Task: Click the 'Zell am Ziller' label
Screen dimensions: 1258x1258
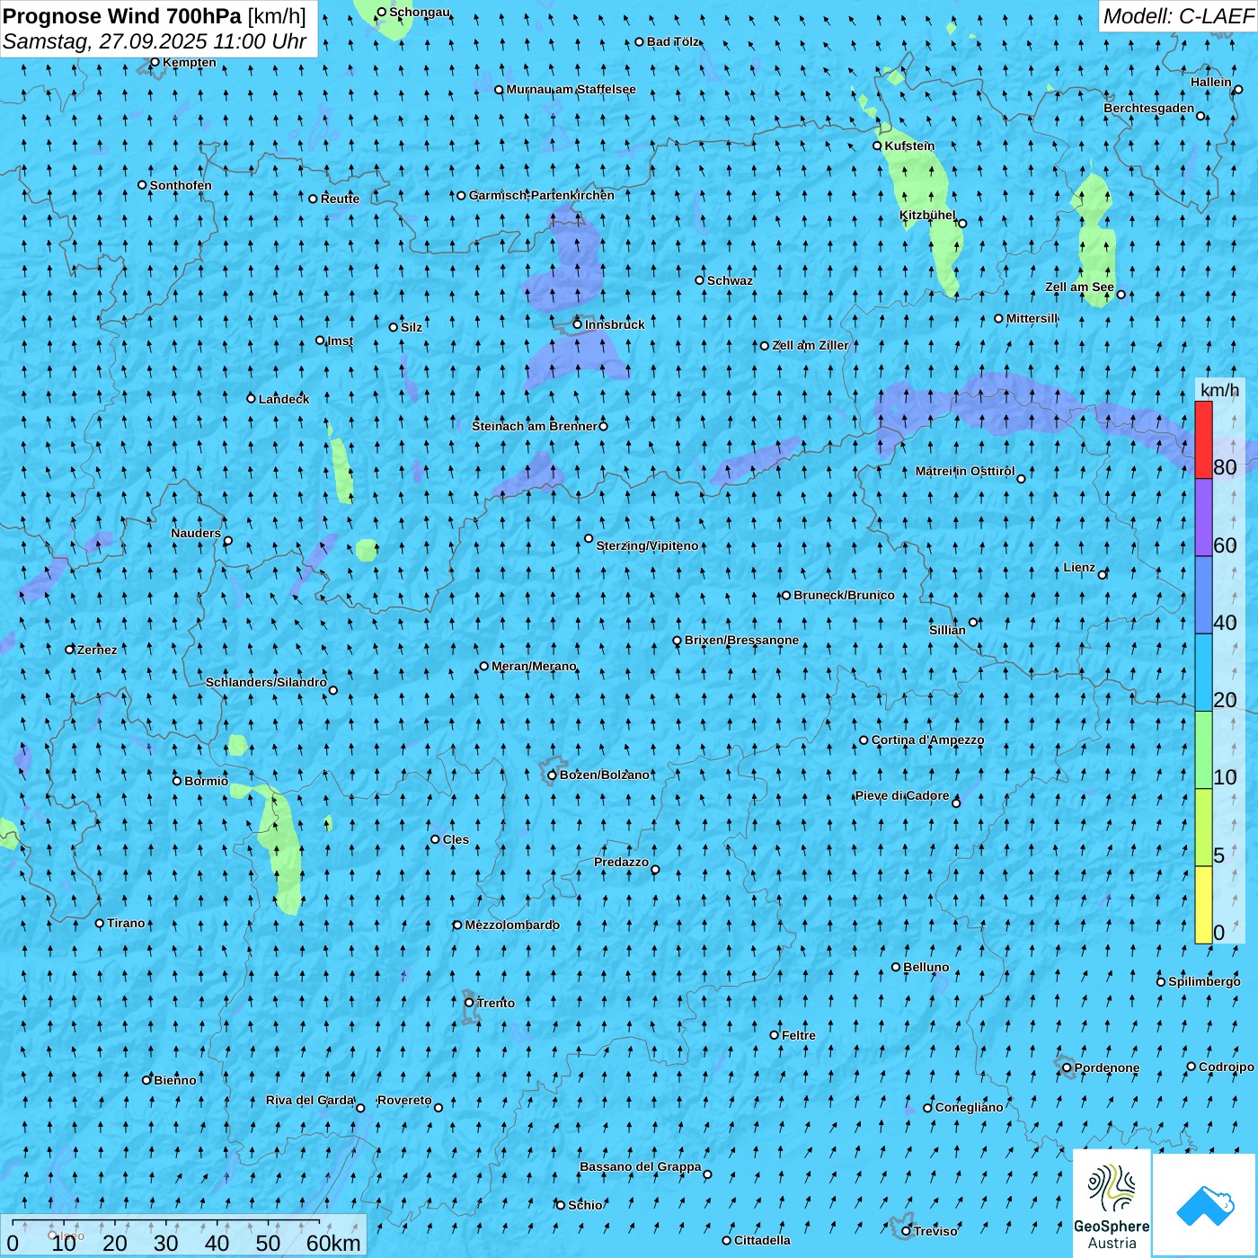Action: pyautogui.click(x=810, y=345)
